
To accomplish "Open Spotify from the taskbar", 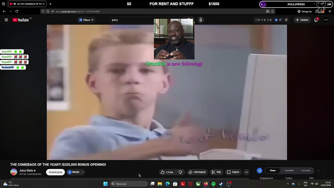I will pyautogui.click(x=213, y=184).
